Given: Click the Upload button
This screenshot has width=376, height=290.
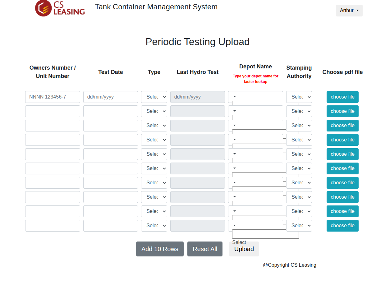Looking at the screenshot, I should tap(244, 249).
